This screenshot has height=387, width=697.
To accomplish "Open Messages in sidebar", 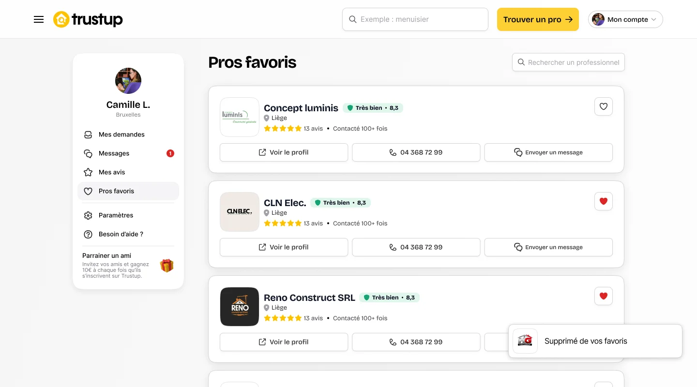I will 128,153.
